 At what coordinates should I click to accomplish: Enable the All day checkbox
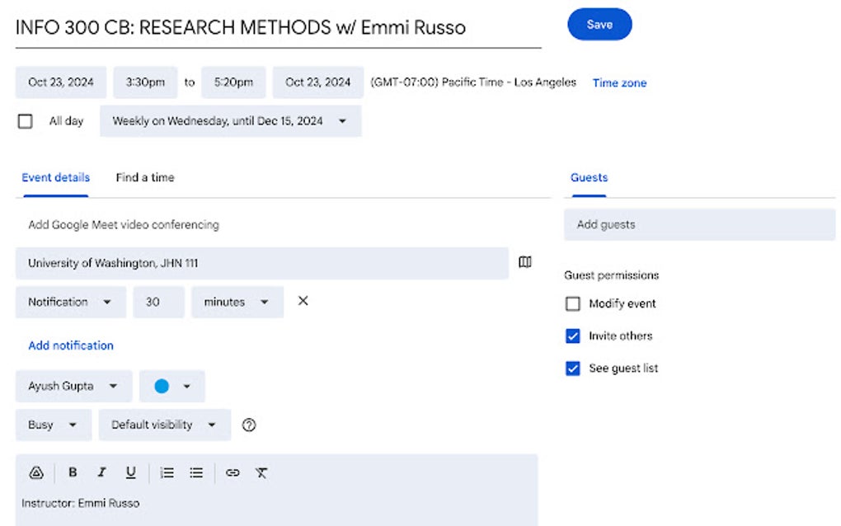point(26,121)
